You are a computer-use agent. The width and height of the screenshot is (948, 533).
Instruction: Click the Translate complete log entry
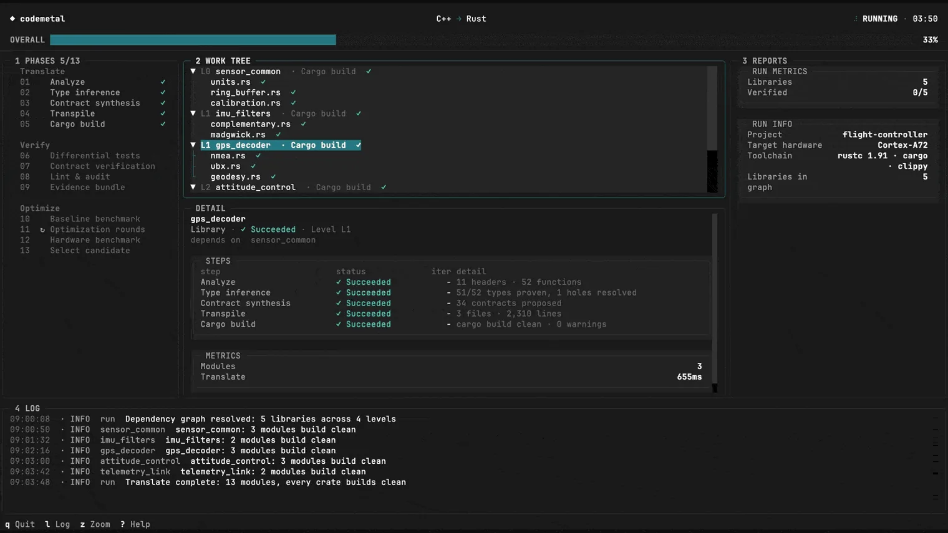click(208, 483)
